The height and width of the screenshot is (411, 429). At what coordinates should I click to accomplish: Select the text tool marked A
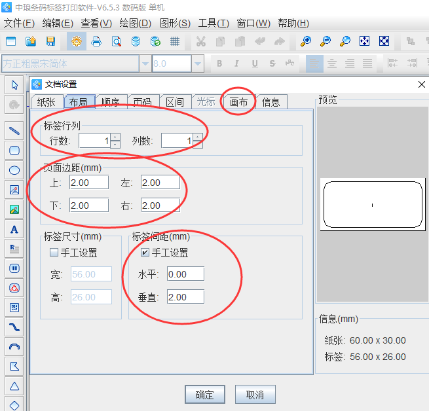(14, 229)
